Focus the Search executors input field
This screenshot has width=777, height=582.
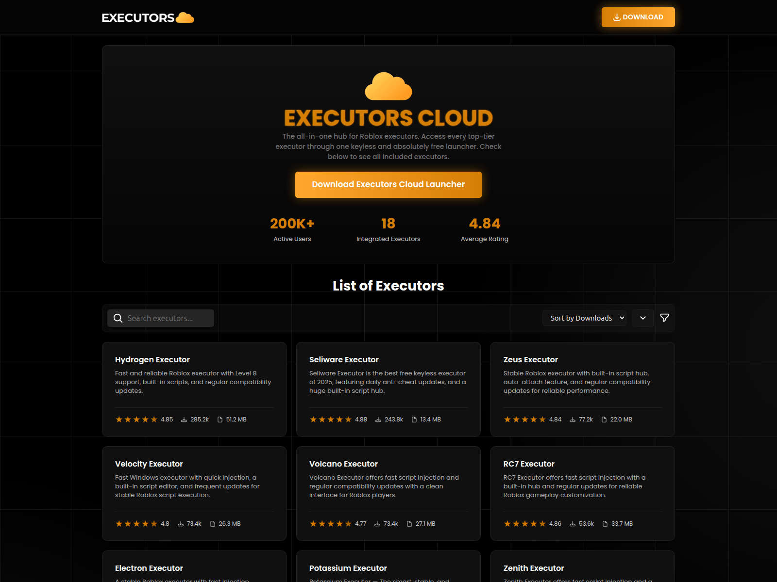coord(161,318)
